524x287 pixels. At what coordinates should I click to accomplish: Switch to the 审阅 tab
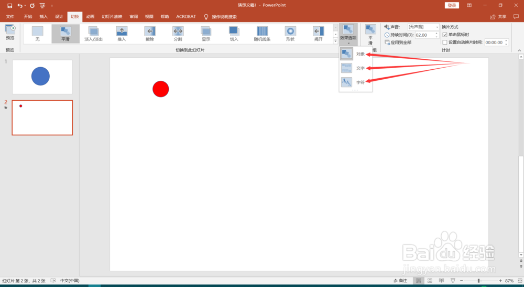click(134, 16)
